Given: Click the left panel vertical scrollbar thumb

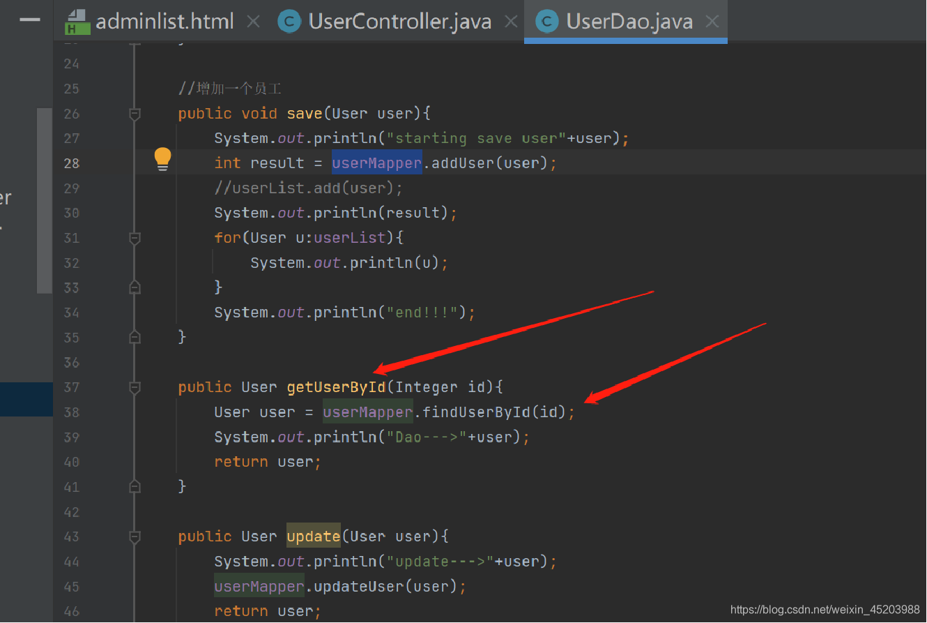Looking at the screenshot, I should (x=45, y=201).
